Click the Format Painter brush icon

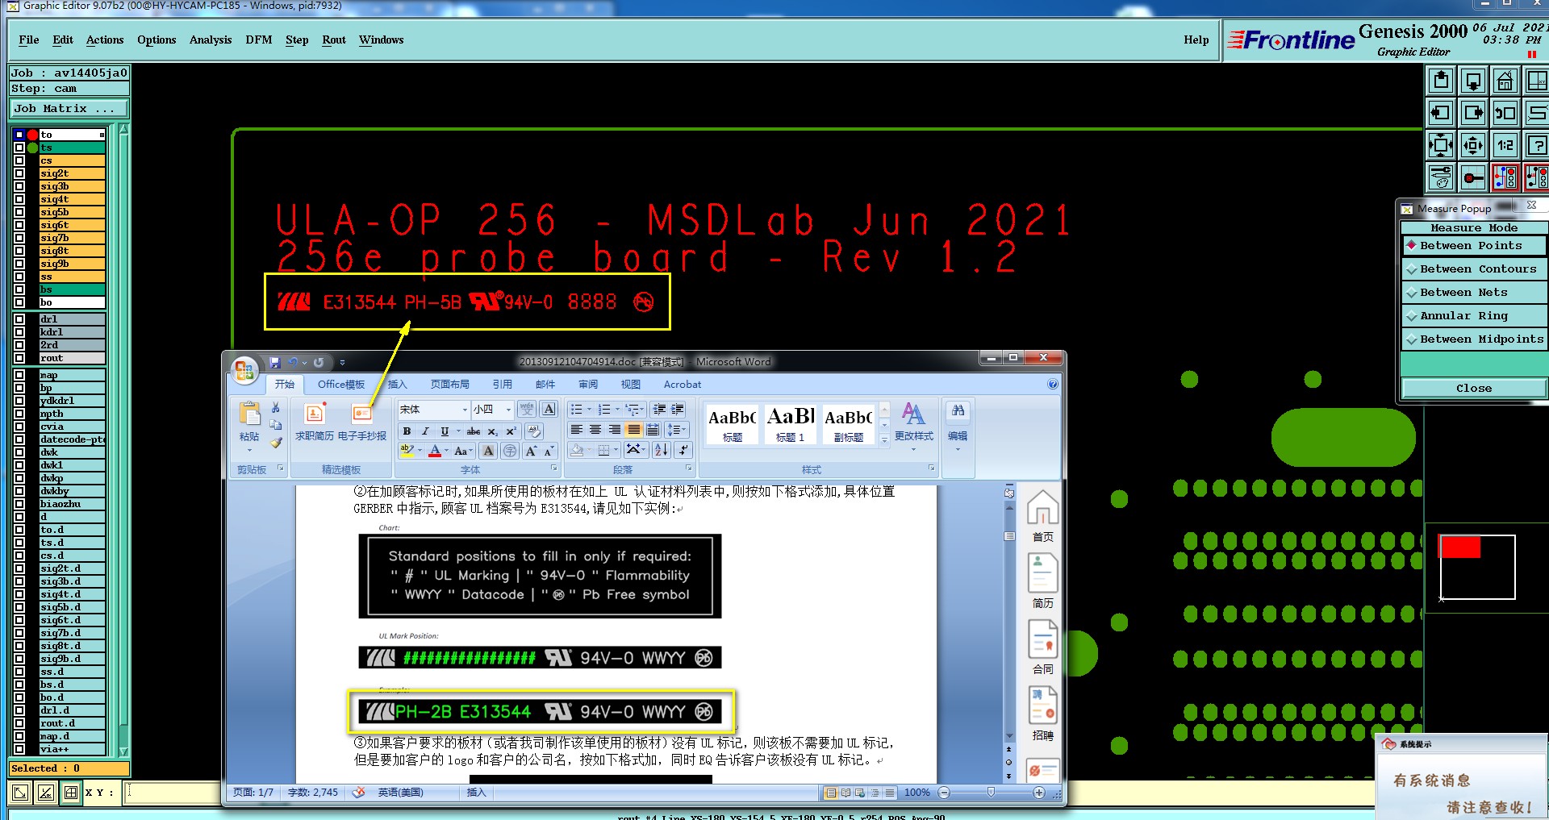pyautogui.click(x=276, y=442)
